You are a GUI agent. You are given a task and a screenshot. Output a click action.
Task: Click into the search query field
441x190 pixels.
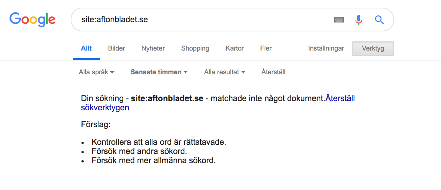coord(202,20)
